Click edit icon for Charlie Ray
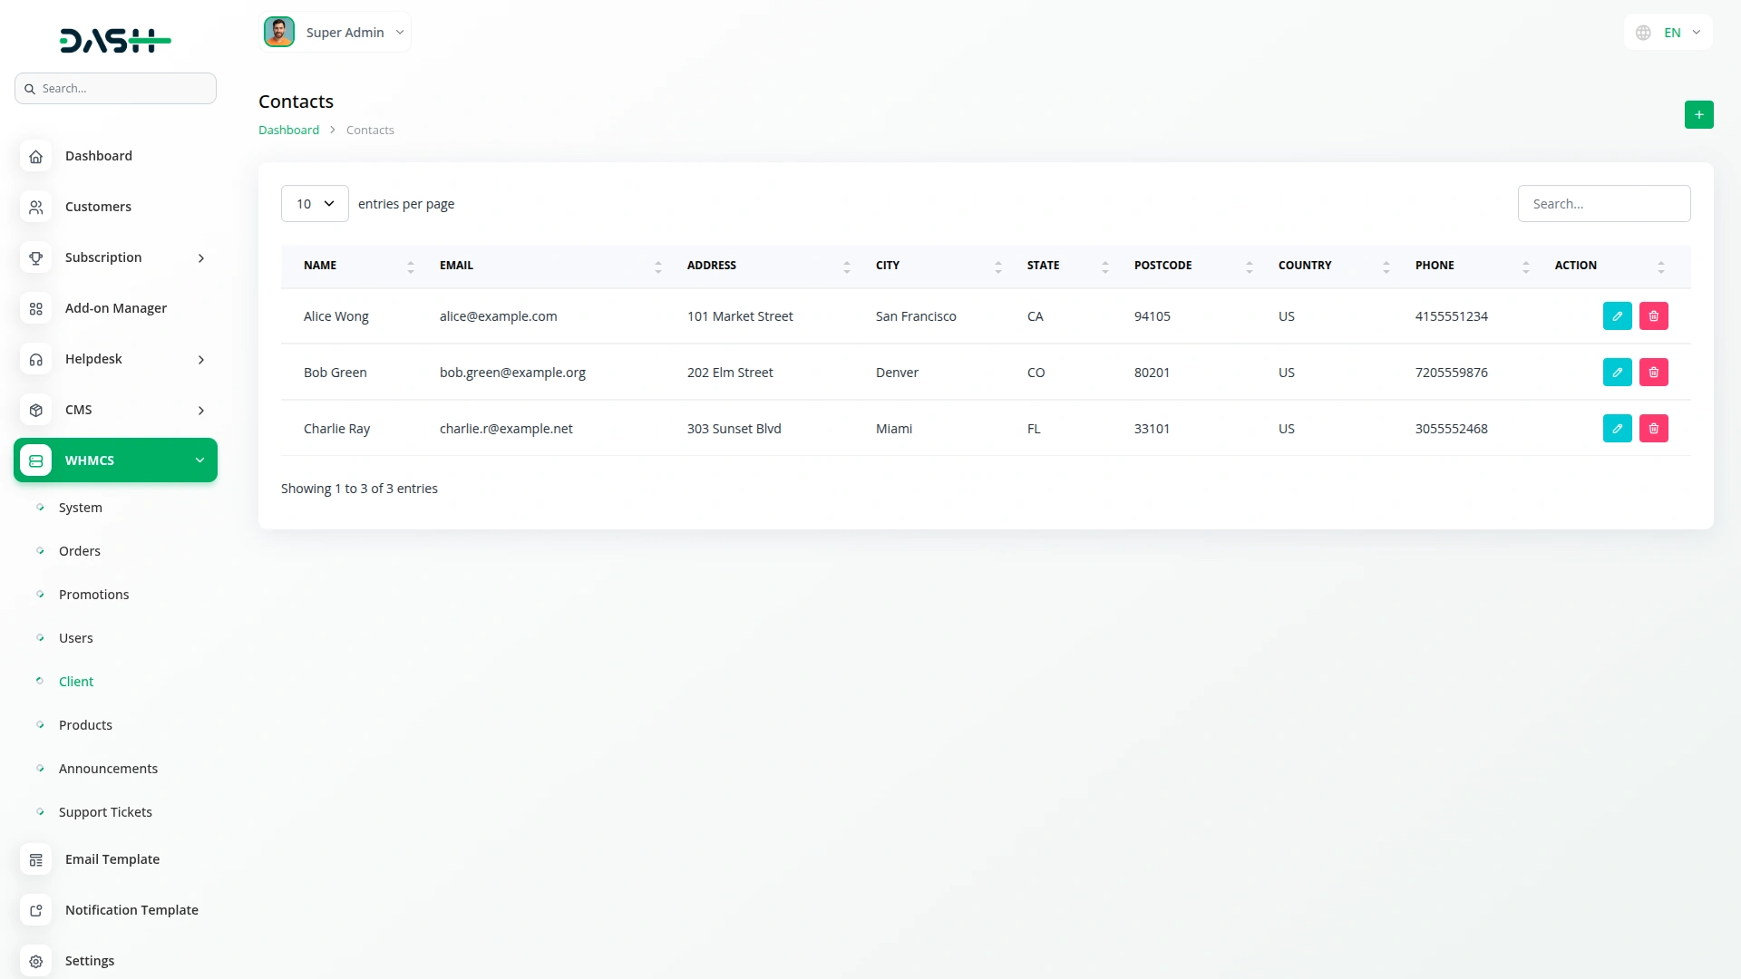Viewport: 1741px width, 979px height. point(1617,429)
